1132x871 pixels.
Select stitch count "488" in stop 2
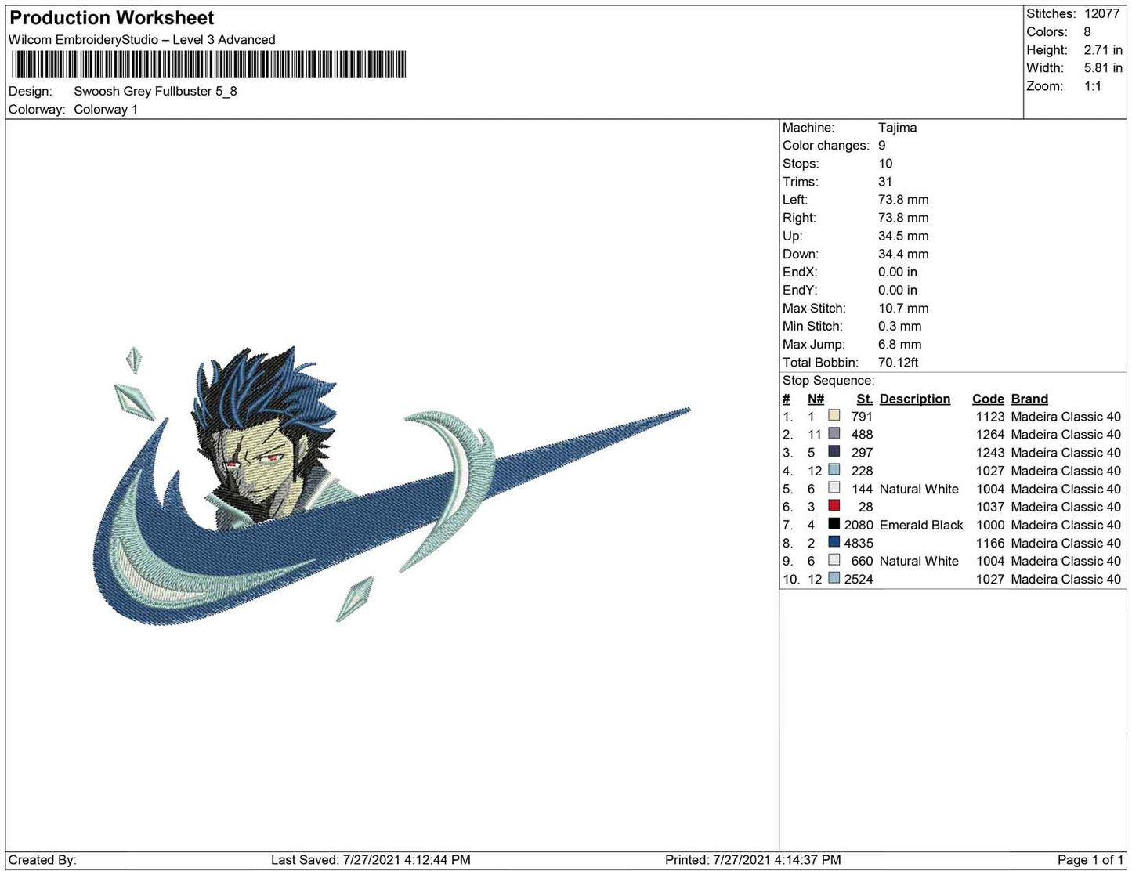[x=862, y=435]
